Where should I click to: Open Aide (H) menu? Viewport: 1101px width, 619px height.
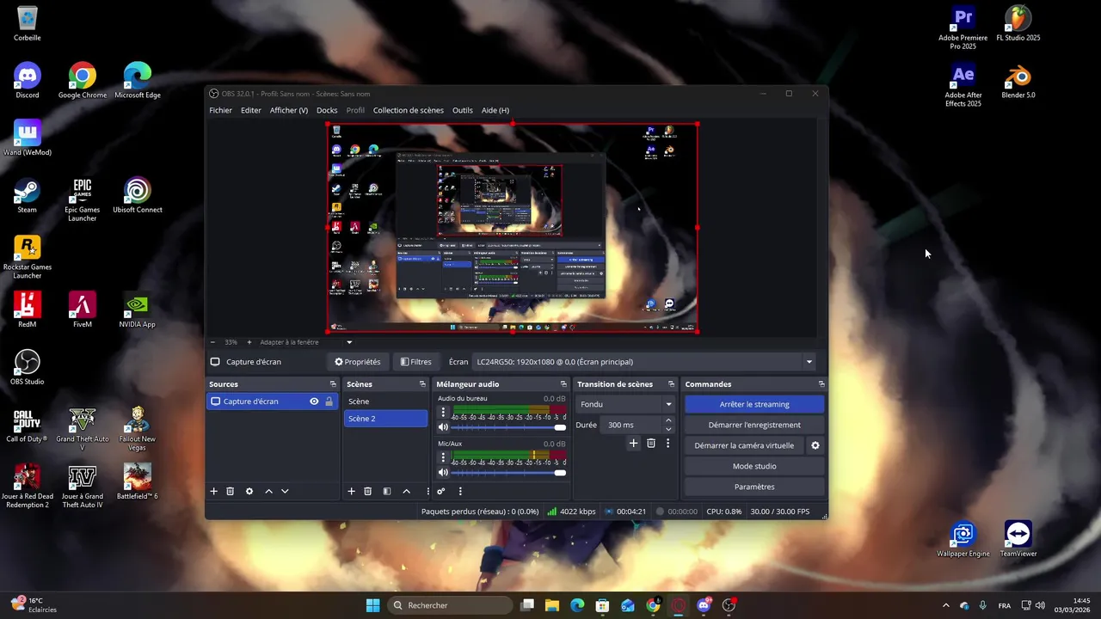click(495, 110)
